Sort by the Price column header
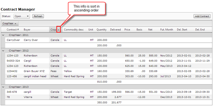Viewport: 215px width, 107px height. (x=127, y=30)
